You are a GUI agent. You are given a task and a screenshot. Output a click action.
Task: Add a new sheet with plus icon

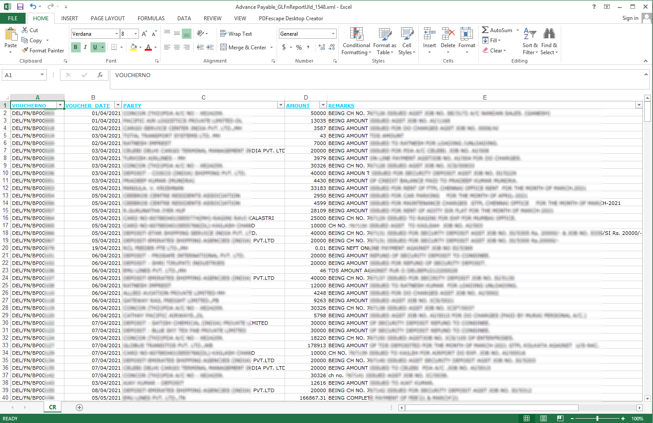(79, 408)
